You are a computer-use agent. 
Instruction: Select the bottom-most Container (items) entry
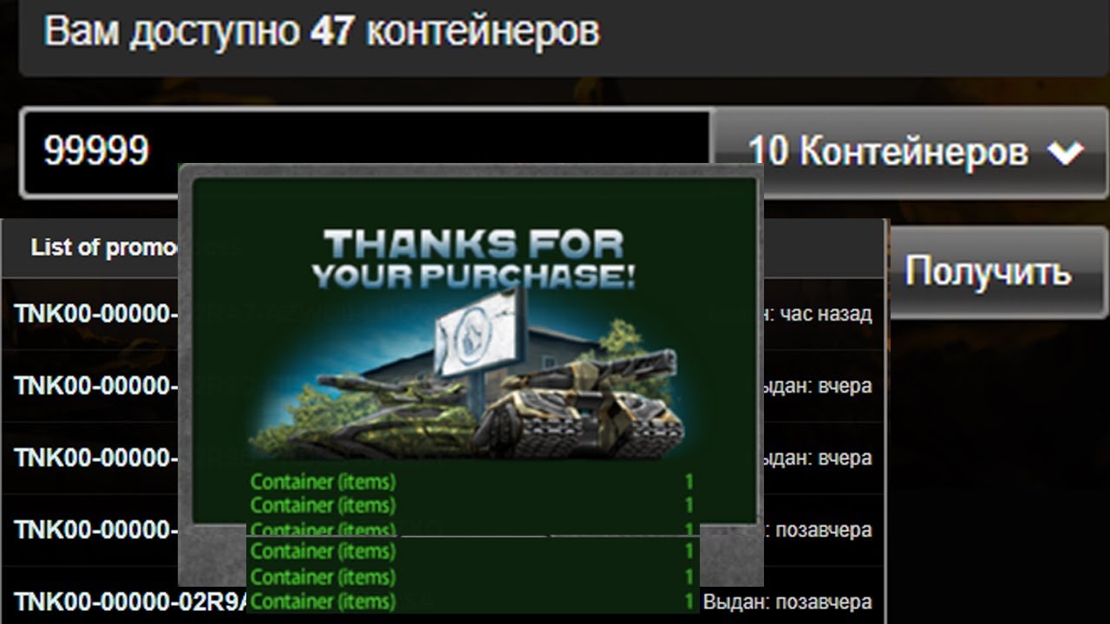point(323,601)
